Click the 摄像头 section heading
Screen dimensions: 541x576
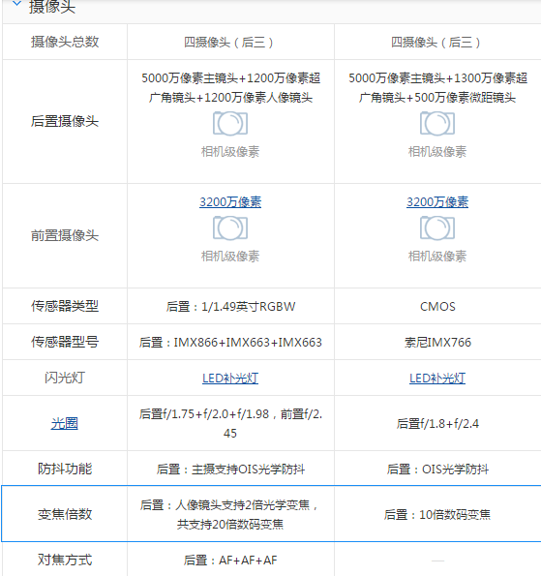click(52, 7)
